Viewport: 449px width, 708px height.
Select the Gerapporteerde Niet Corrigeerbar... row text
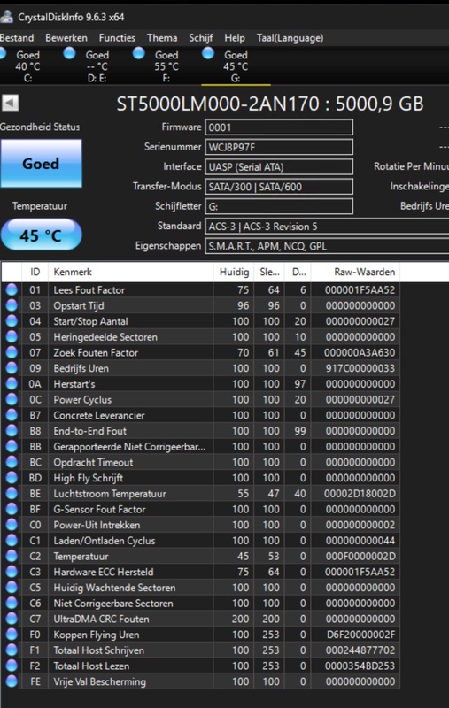pyautogui.click(x=129, y=447)
